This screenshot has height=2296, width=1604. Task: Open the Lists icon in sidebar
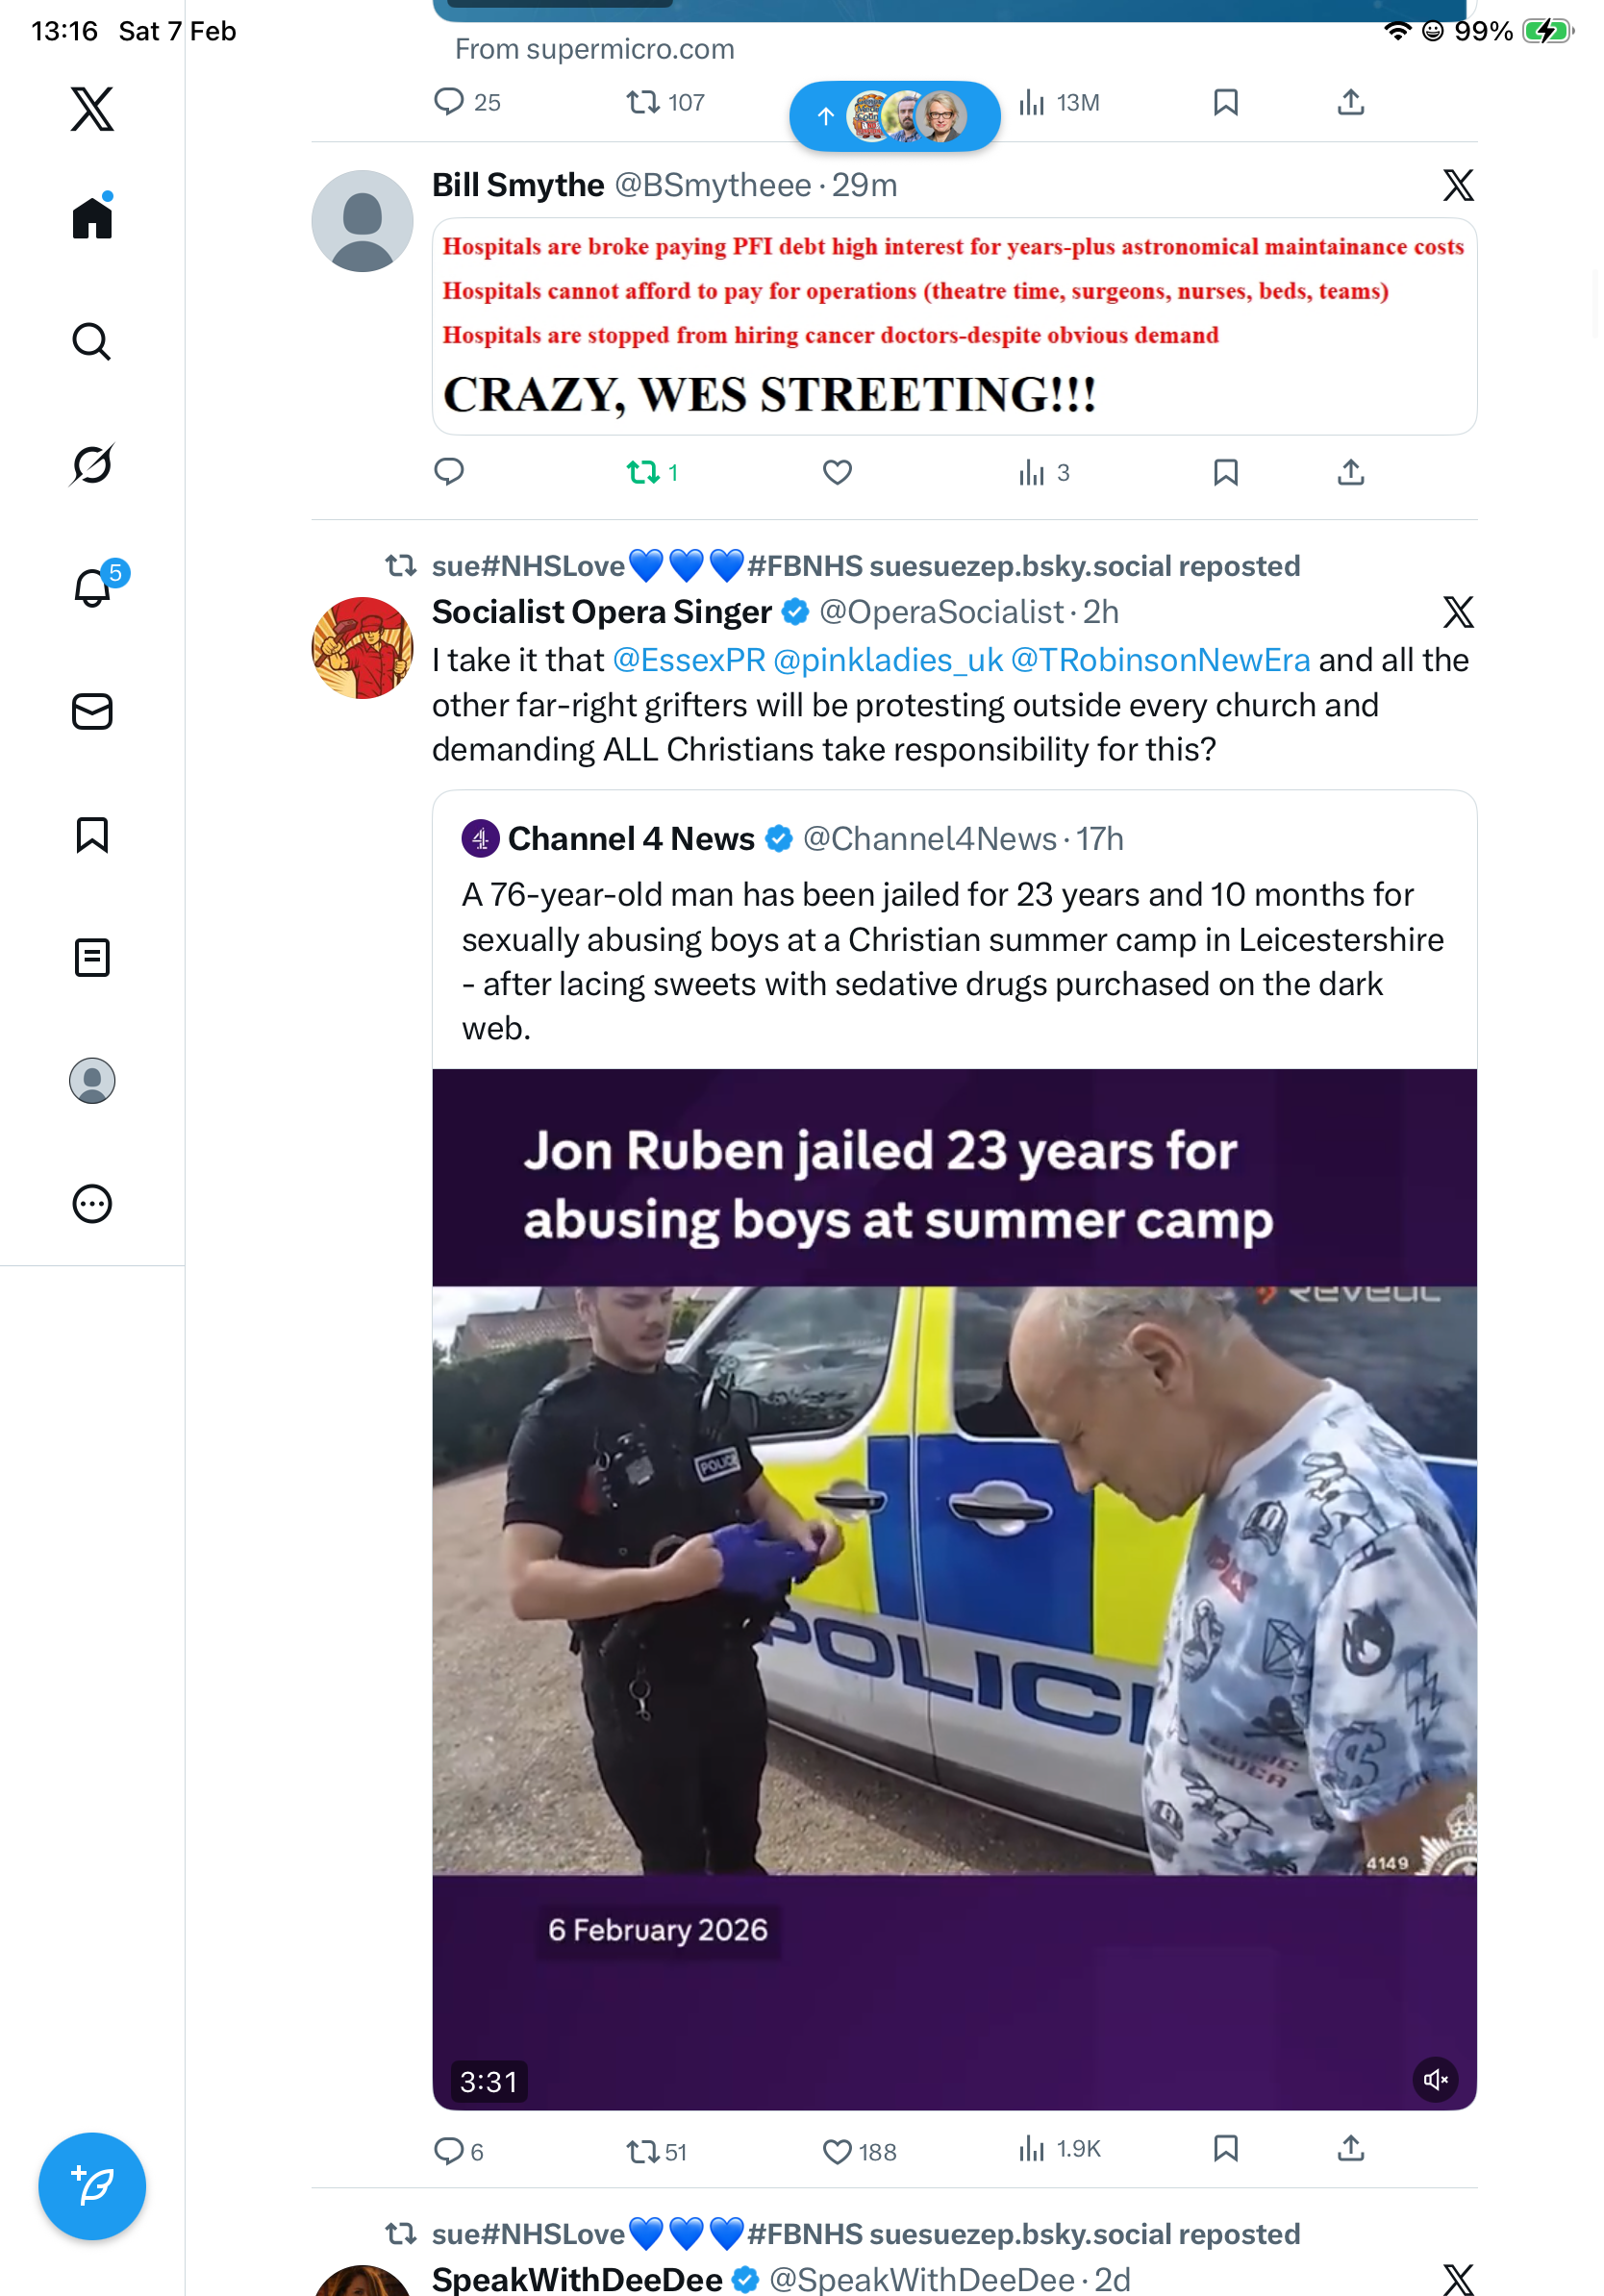coord(91,958)
